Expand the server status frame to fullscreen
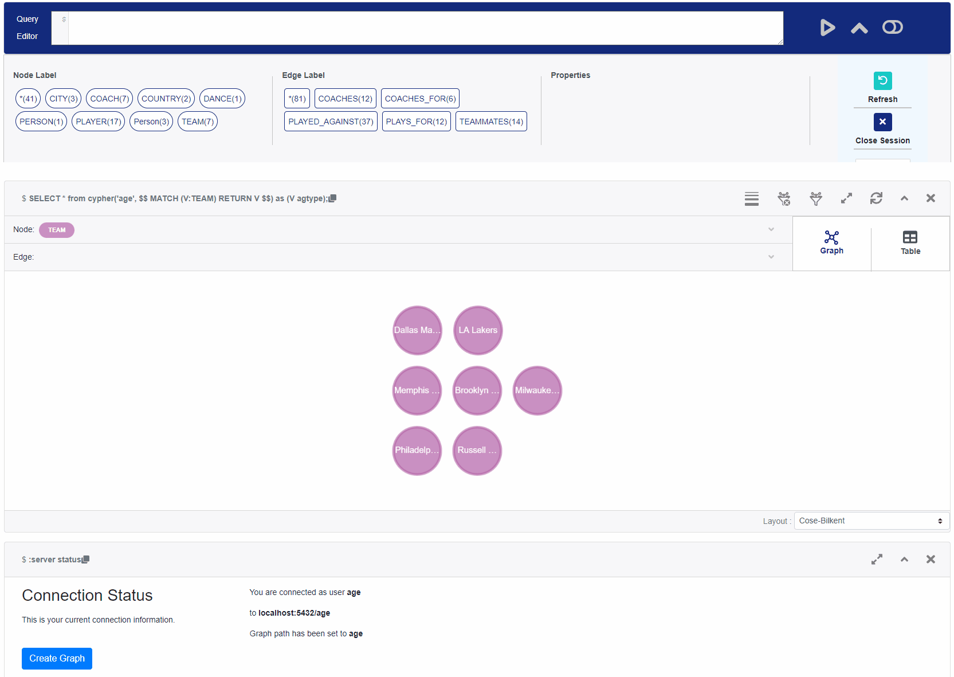This screenshot has width=954, height=677. point(877,559)
